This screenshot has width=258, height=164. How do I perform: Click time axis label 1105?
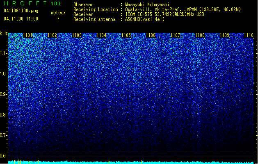click(126, 35)
